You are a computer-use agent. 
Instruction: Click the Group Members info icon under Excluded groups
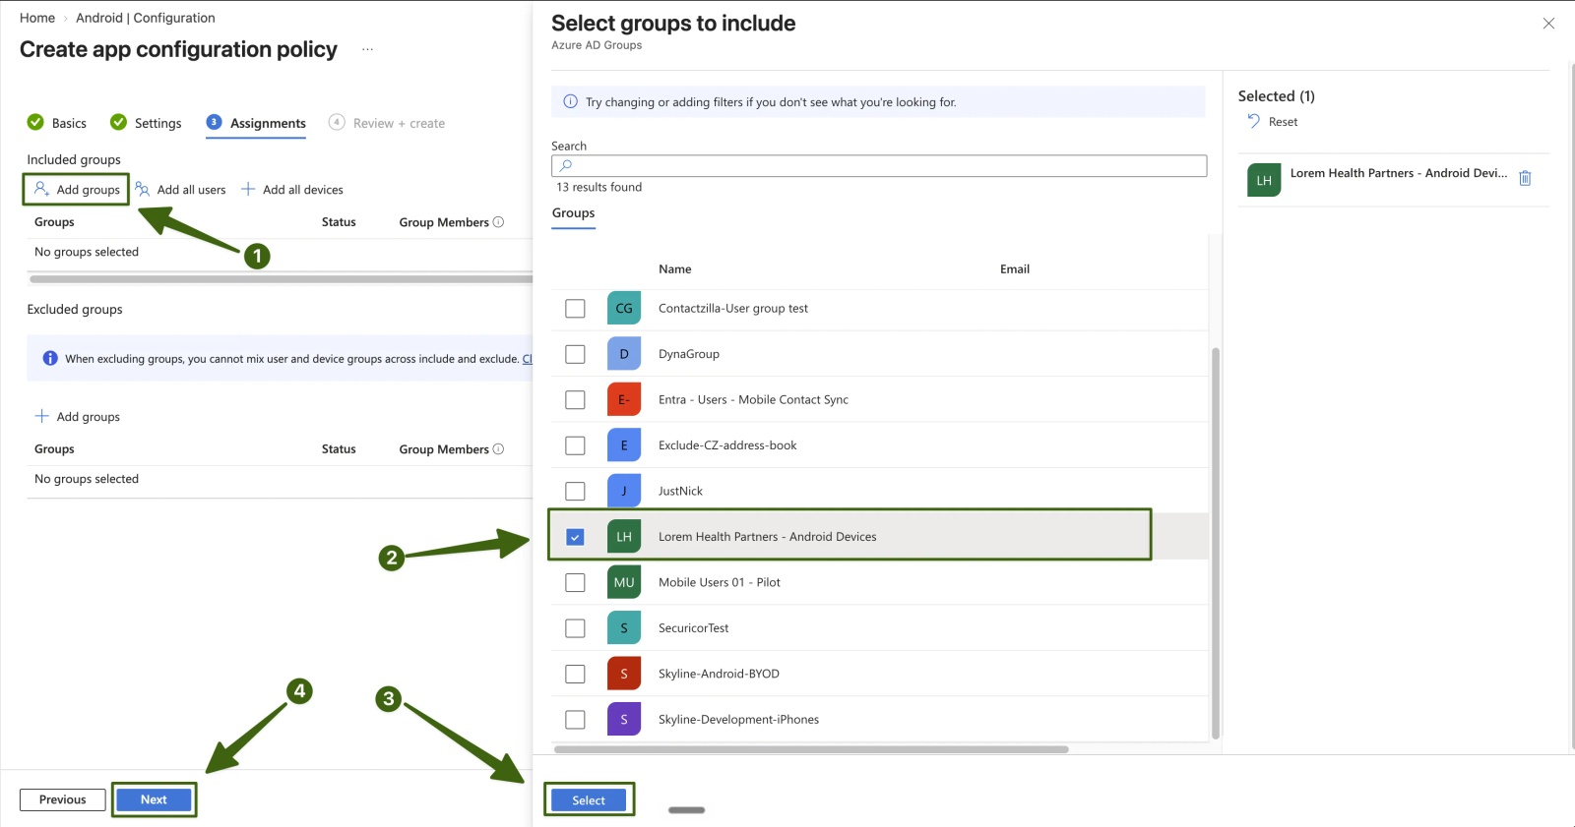[498, 449]
